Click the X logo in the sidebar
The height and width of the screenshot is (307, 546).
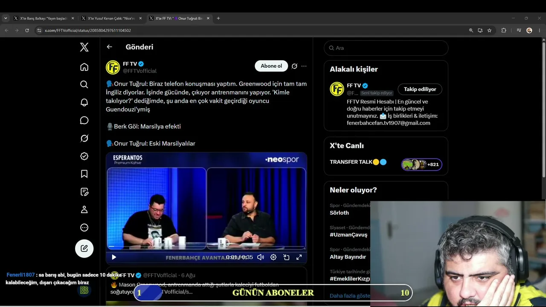pyautogui.click(x=84, y=47)
